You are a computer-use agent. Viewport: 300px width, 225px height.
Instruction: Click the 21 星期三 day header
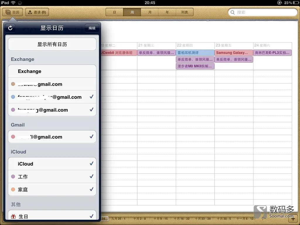point(146,45)
